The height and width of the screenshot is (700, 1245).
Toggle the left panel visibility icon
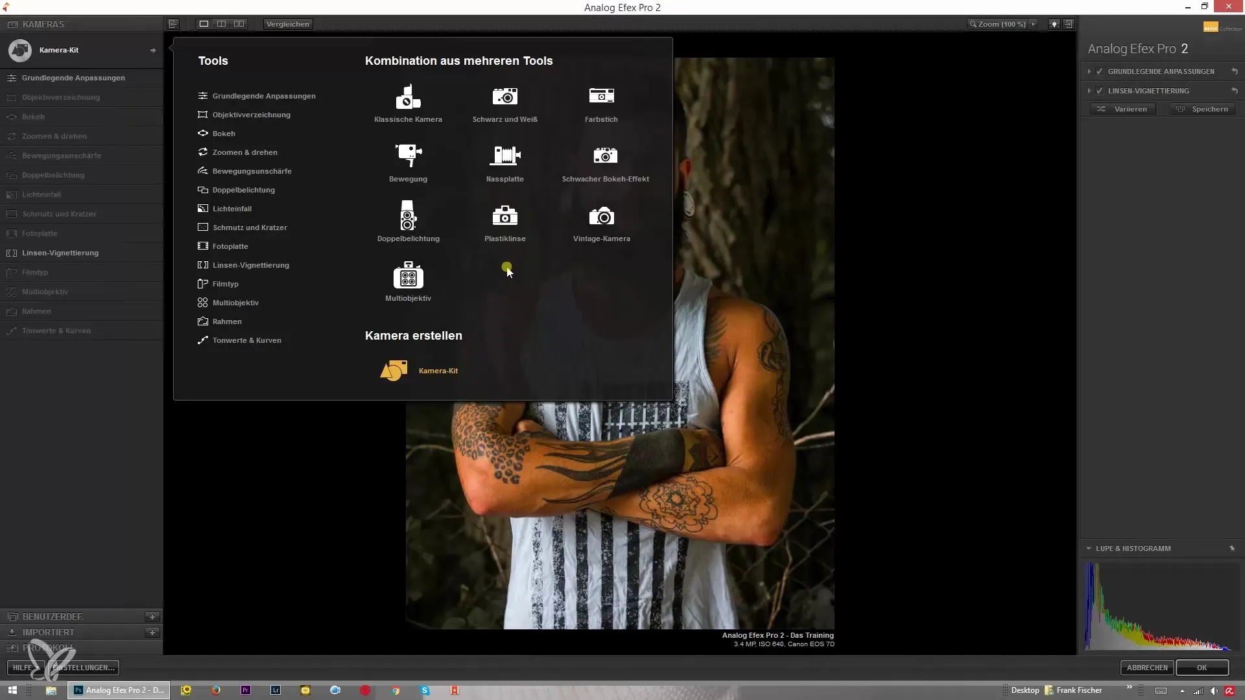173,24
